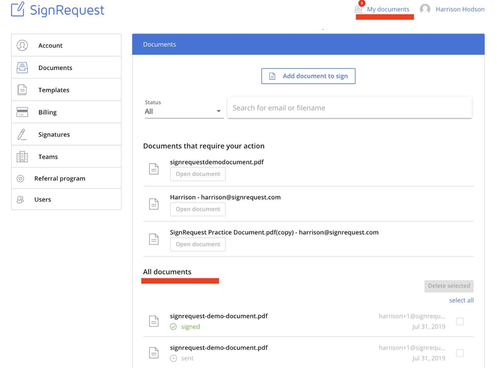Click the Templates page icon
497x368 pixels.
tap(22, 90)
